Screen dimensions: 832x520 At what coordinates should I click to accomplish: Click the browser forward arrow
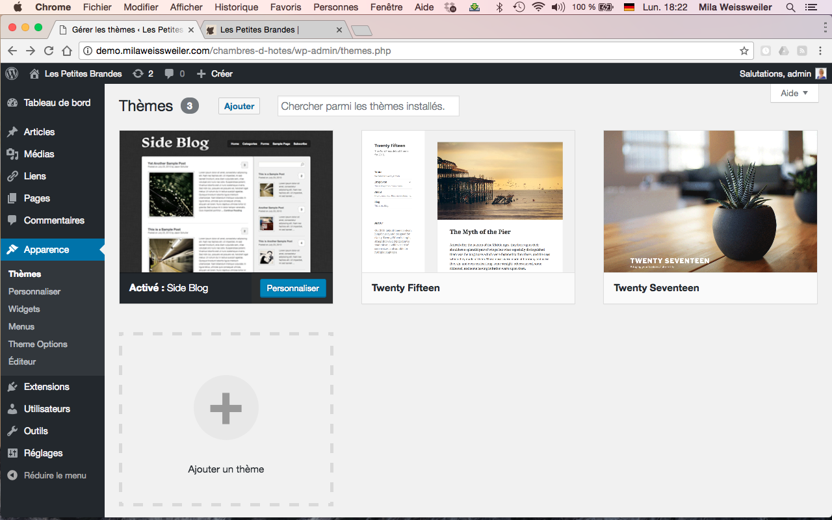[31, 51]
